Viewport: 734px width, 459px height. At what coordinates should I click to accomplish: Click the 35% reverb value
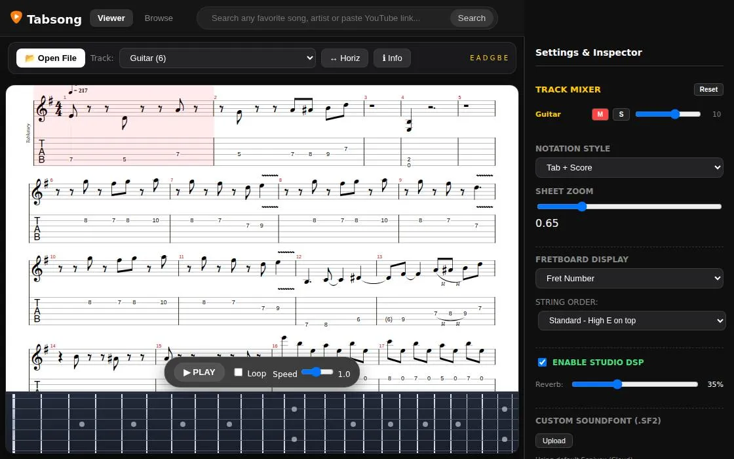(715, 384)
